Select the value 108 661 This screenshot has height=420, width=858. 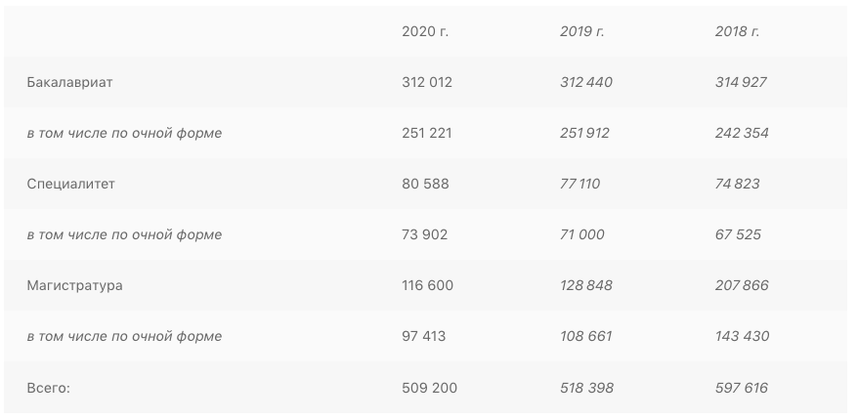point(586,336)
